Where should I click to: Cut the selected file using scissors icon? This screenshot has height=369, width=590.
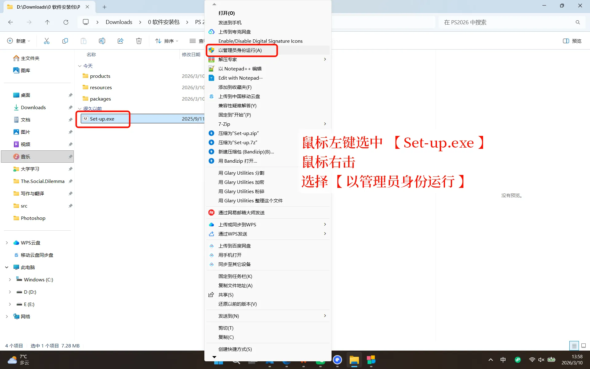[x=47, y=41]
